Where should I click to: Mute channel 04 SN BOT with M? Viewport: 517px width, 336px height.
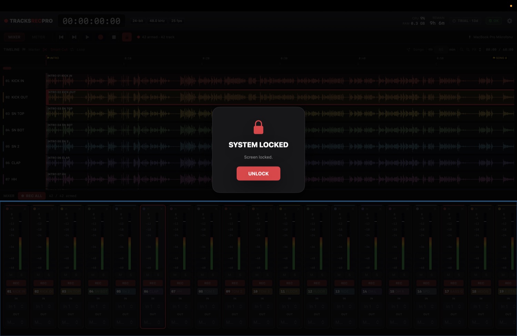click(x=93, y=275)
